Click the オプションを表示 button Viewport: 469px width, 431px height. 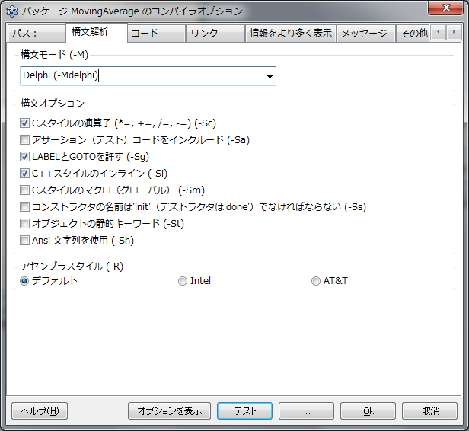(x=169, y=411)
